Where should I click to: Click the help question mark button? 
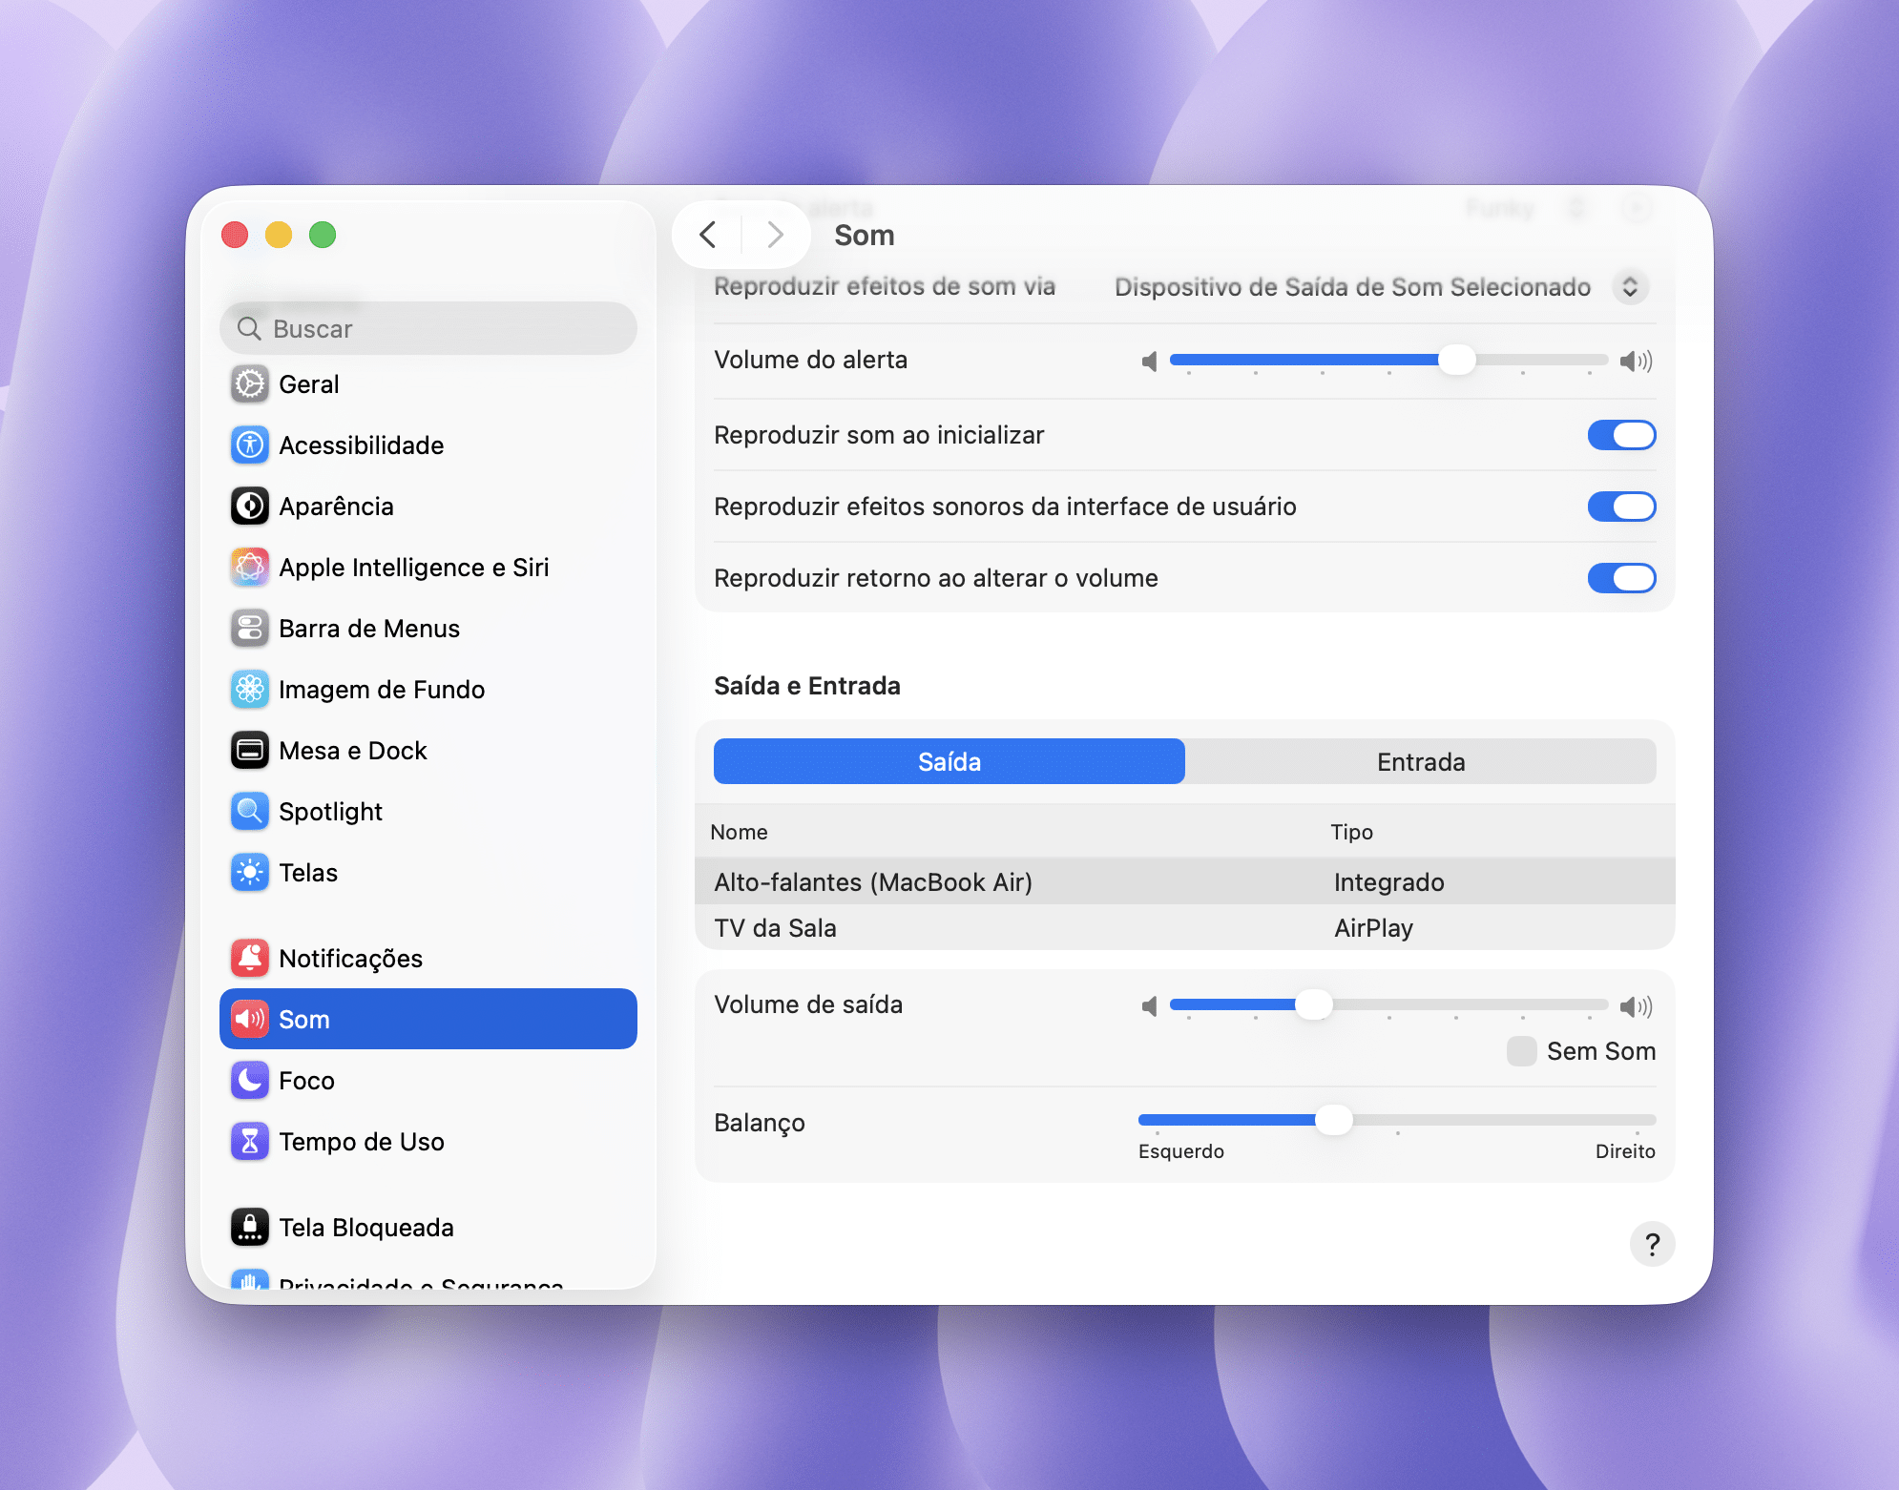[1652, 1244]
